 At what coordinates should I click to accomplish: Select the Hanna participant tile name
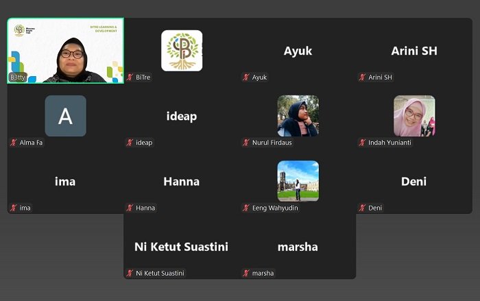(182, 182)
